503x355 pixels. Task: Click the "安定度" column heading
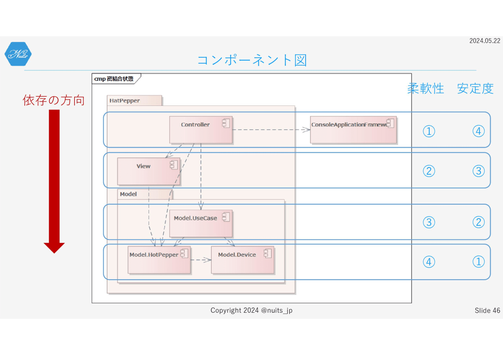(x=475, y=88)
